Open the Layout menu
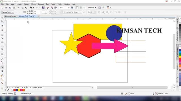The width and height of the screenshot is (181, 101). click(19, 4)
